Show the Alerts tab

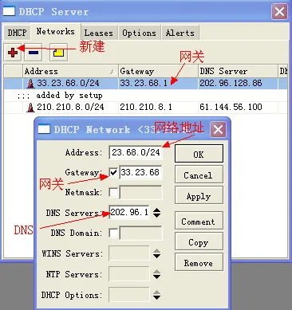click(x=180, y=33)
